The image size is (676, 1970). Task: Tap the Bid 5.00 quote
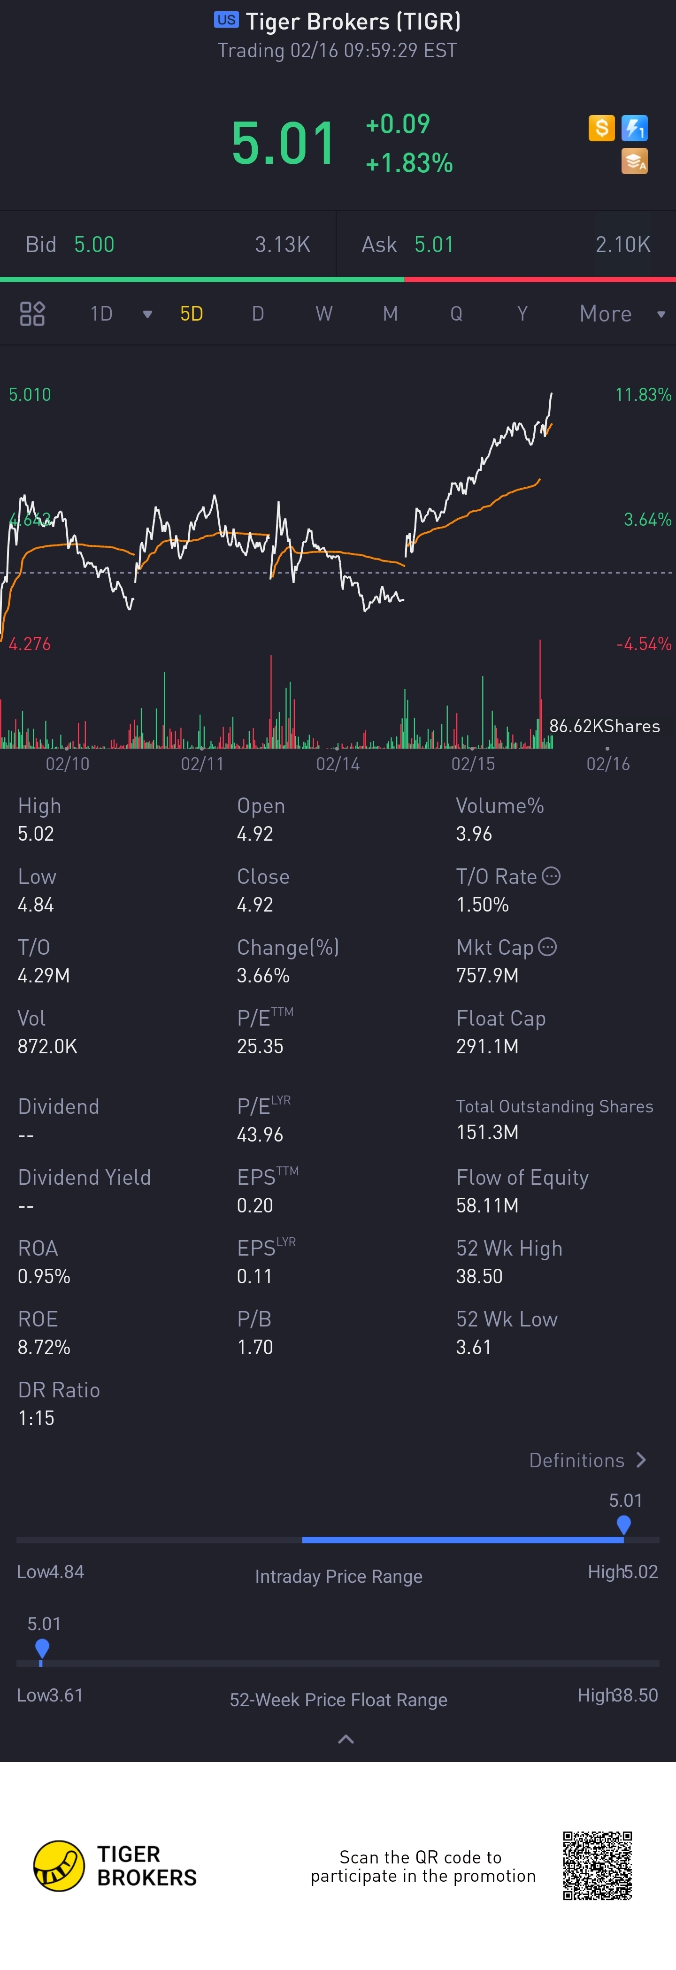coord(93,245)
